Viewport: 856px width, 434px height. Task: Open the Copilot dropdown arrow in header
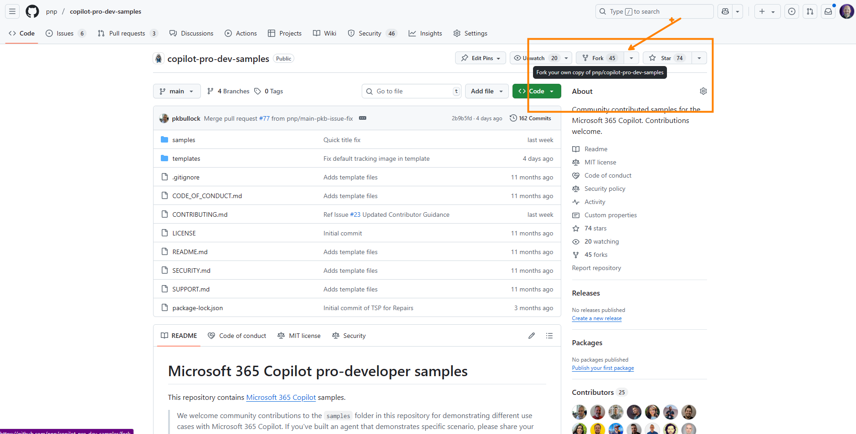coord(738,11)
